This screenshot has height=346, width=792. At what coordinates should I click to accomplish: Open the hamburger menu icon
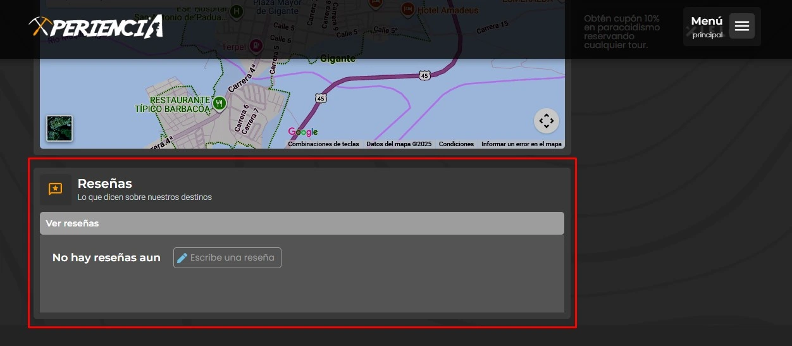click(741, 26)
